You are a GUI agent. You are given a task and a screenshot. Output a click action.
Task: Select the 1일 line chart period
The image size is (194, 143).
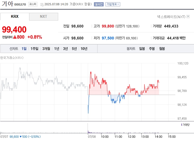(x=24, y=49)
